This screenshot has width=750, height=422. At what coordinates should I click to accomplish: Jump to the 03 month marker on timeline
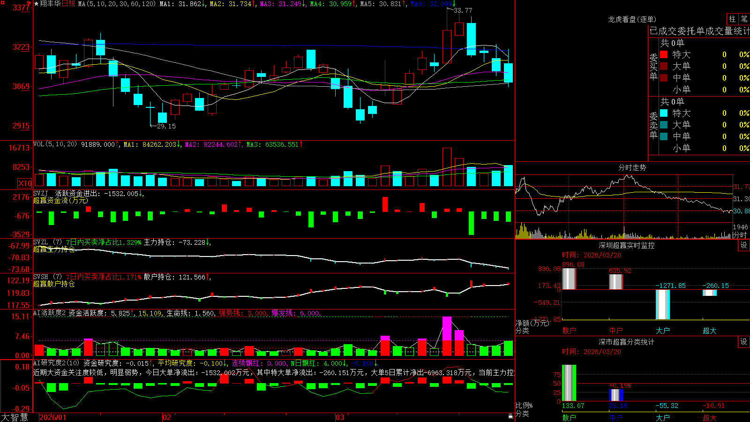[x=340, y=417]
